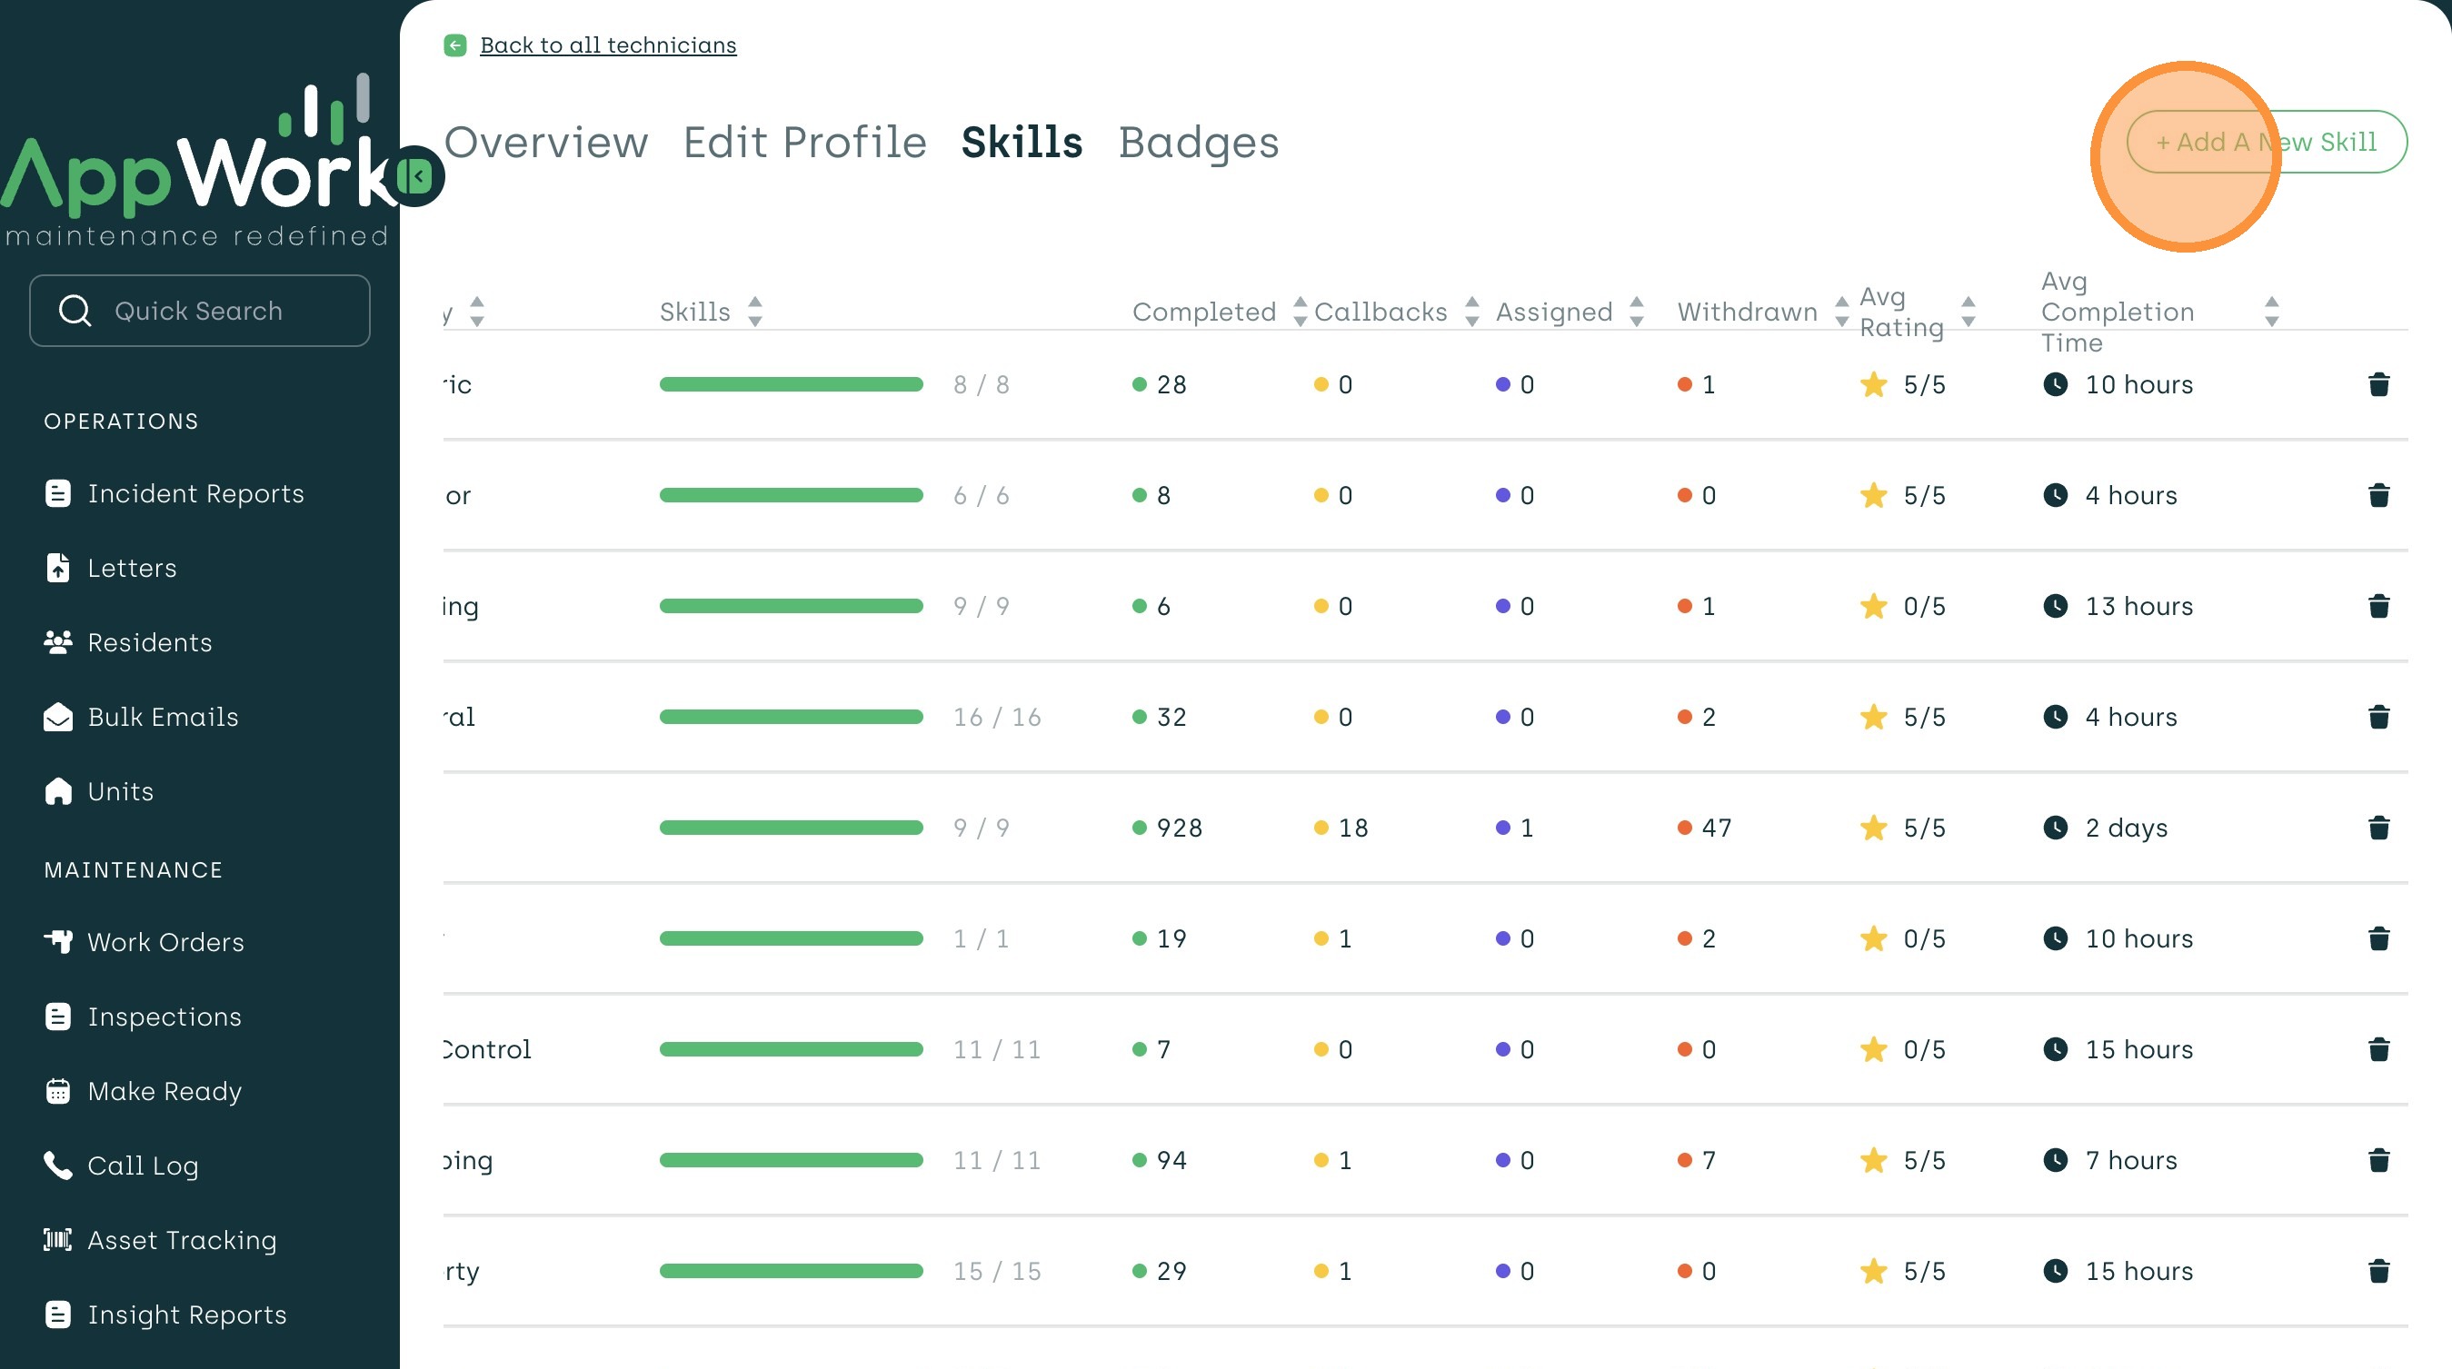Open the Call Log phone icon
The height and width of the screenshot is (1369, 2452).
coord(58,1166)
